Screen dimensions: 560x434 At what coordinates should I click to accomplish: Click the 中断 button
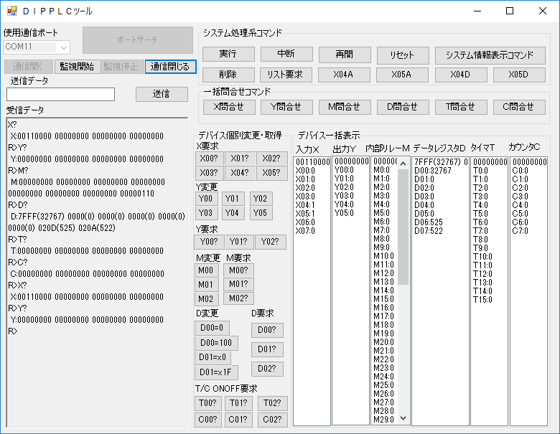(286, 55)
